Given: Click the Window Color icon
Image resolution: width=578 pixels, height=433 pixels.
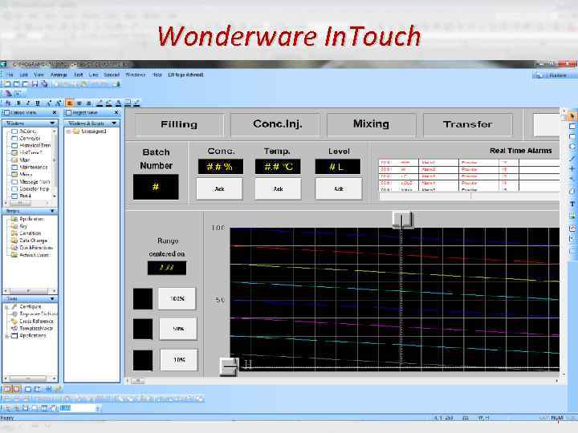Looking at the screenshot, I should click(x=128, y=103).
